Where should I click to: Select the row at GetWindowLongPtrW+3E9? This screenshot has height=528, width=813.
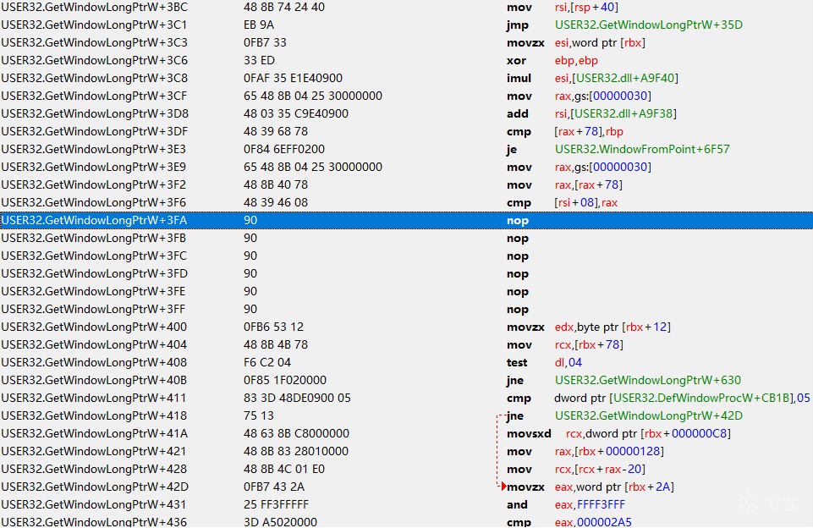tap(406, 167)
